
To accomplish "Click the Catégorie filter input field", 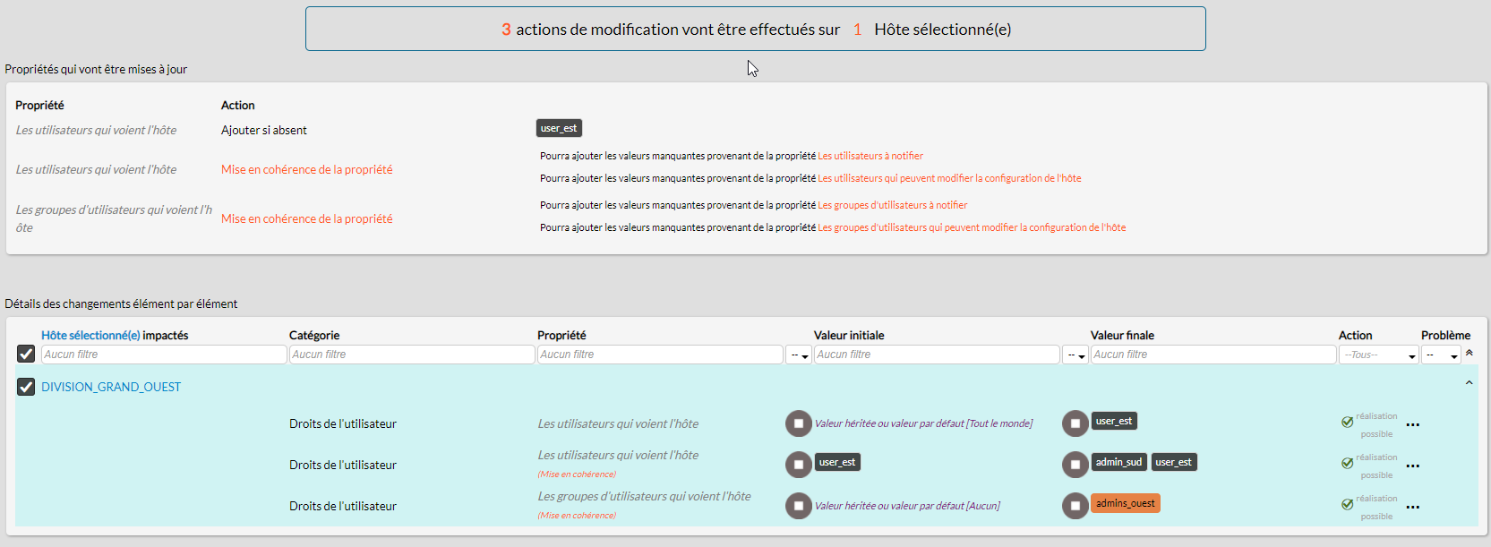I will tap(412, 355).
